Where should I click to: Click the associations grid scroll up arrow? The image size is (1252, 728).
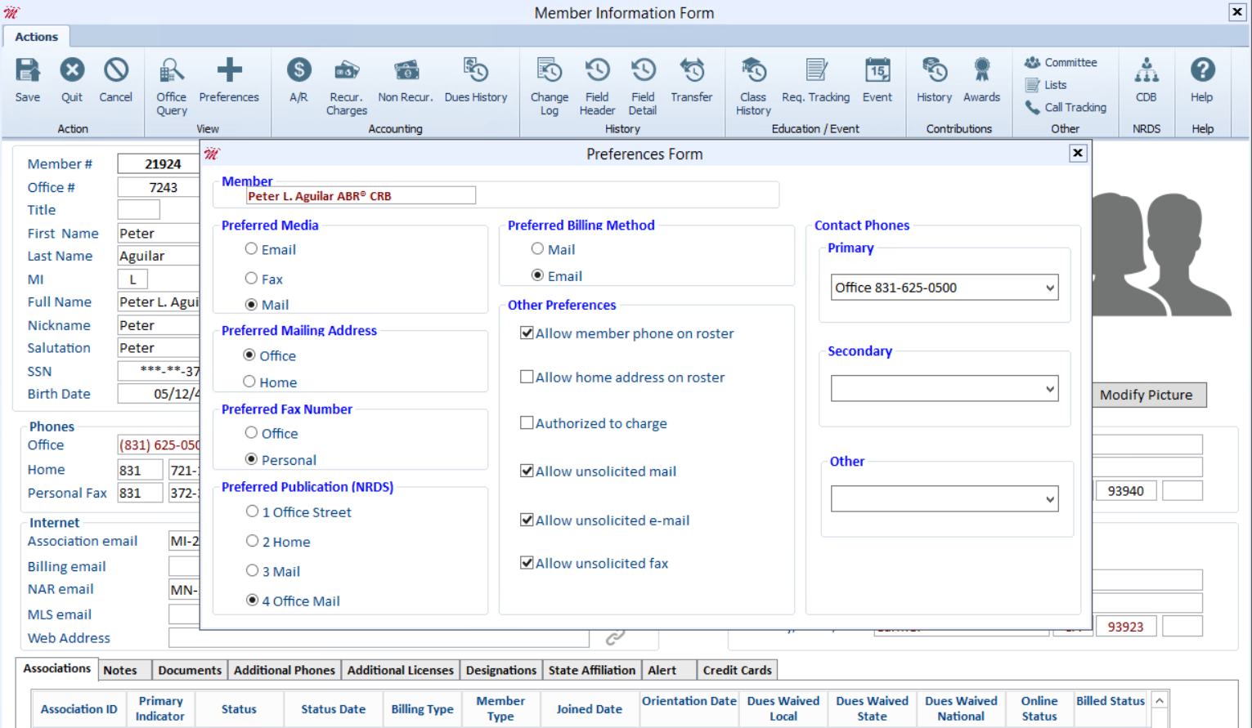click(x=1159, y=701)
